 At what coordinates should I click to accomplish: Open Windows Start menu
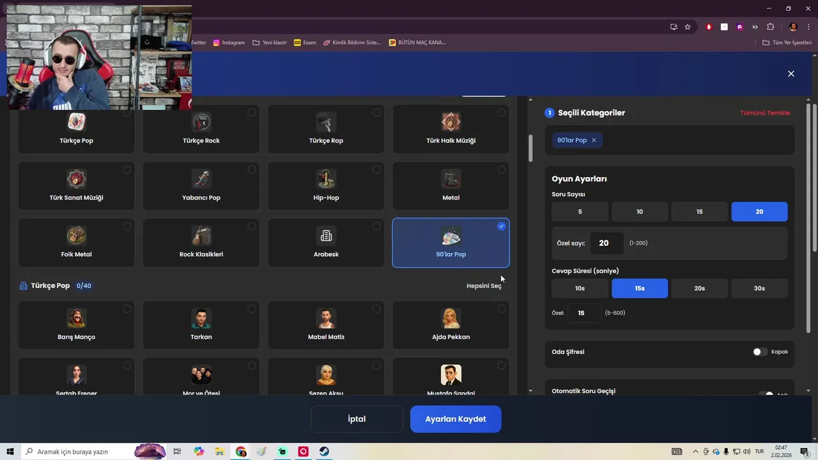(x=10, y=452)
